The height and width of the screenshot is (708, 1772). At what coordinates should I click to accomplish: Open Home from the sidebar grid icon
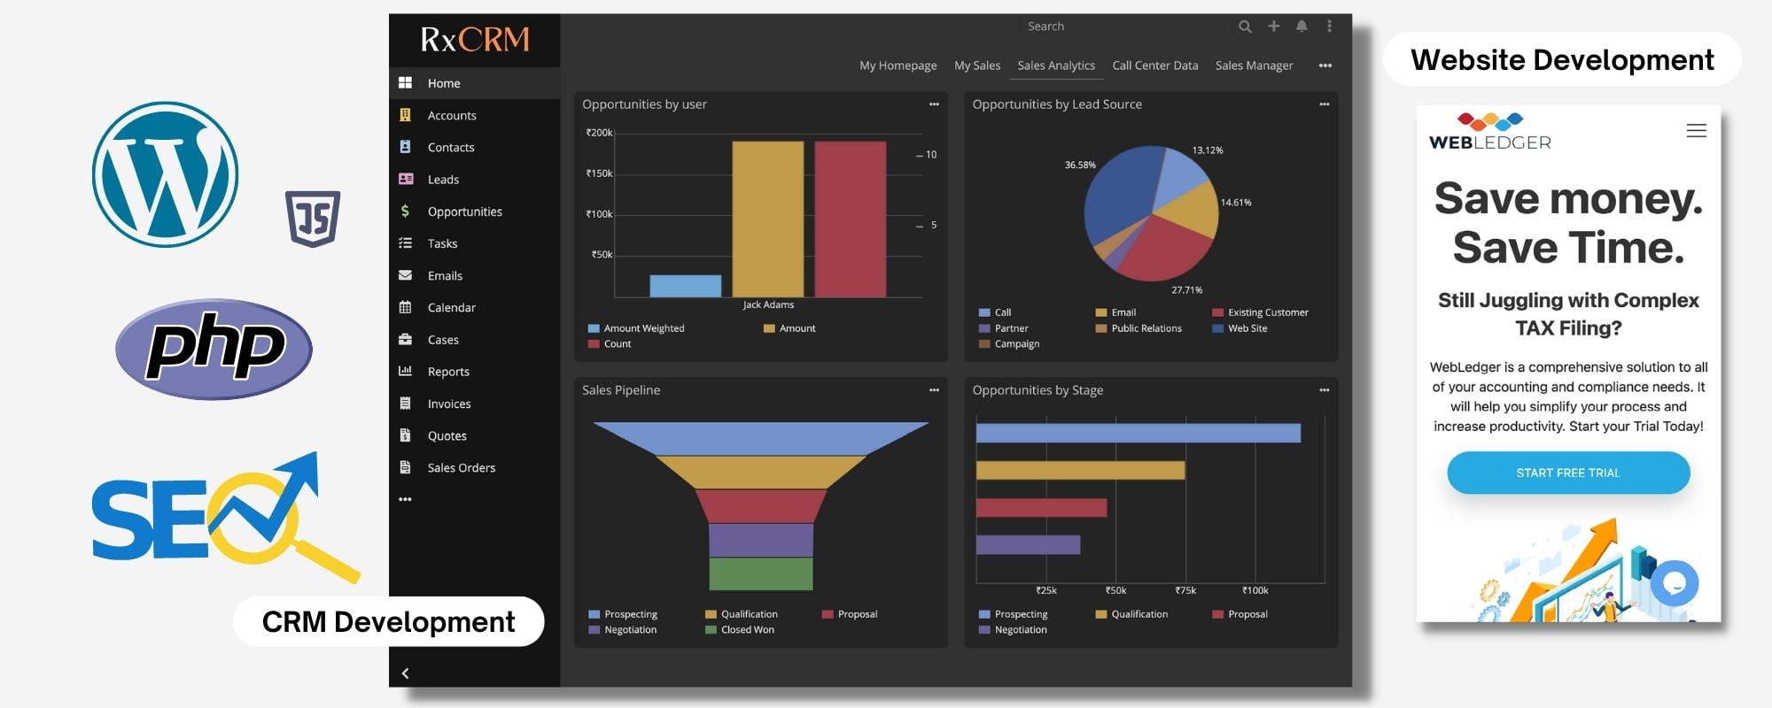pyautogui.click(x=405, y=82)
